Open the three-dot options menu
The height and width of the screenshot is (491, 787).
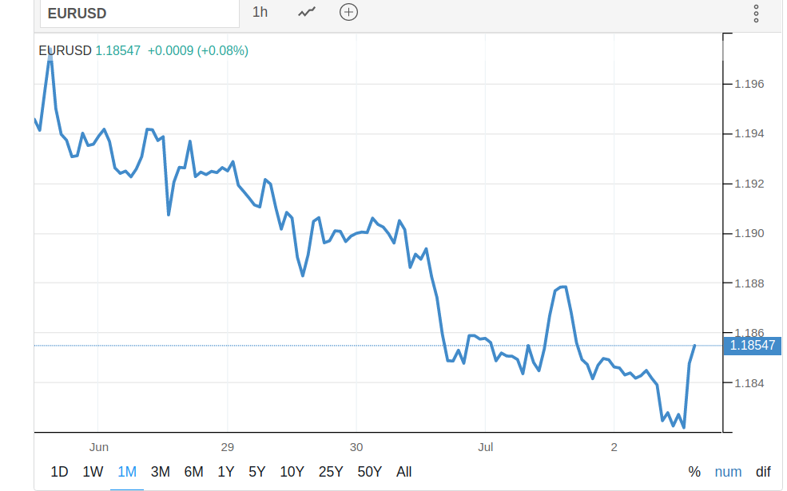click(756, 14)
